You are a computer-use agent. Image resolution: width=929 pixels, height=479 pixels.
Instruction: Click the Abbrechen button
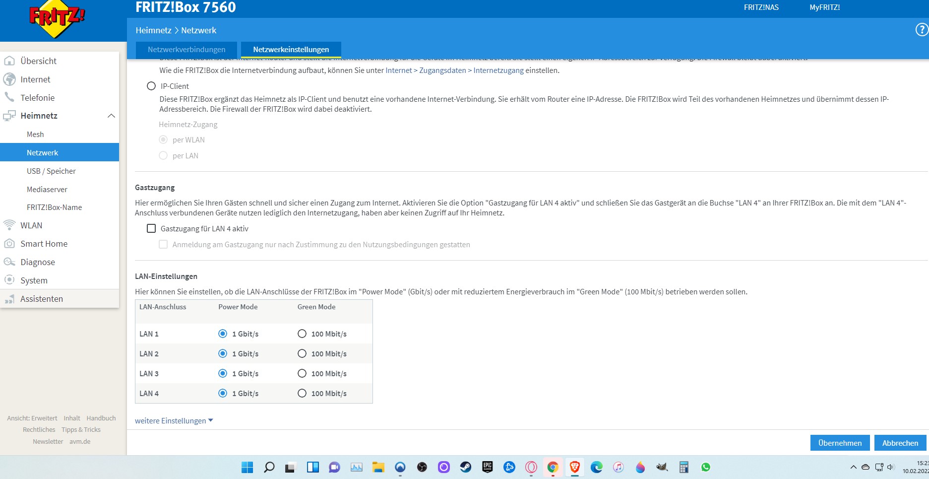(900, 443)
